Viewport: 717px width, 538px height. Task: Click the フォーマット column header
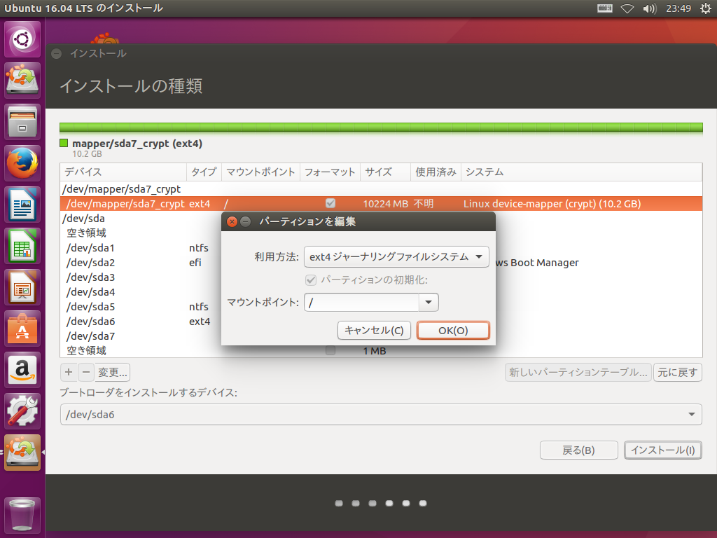(x=330, y=172)
